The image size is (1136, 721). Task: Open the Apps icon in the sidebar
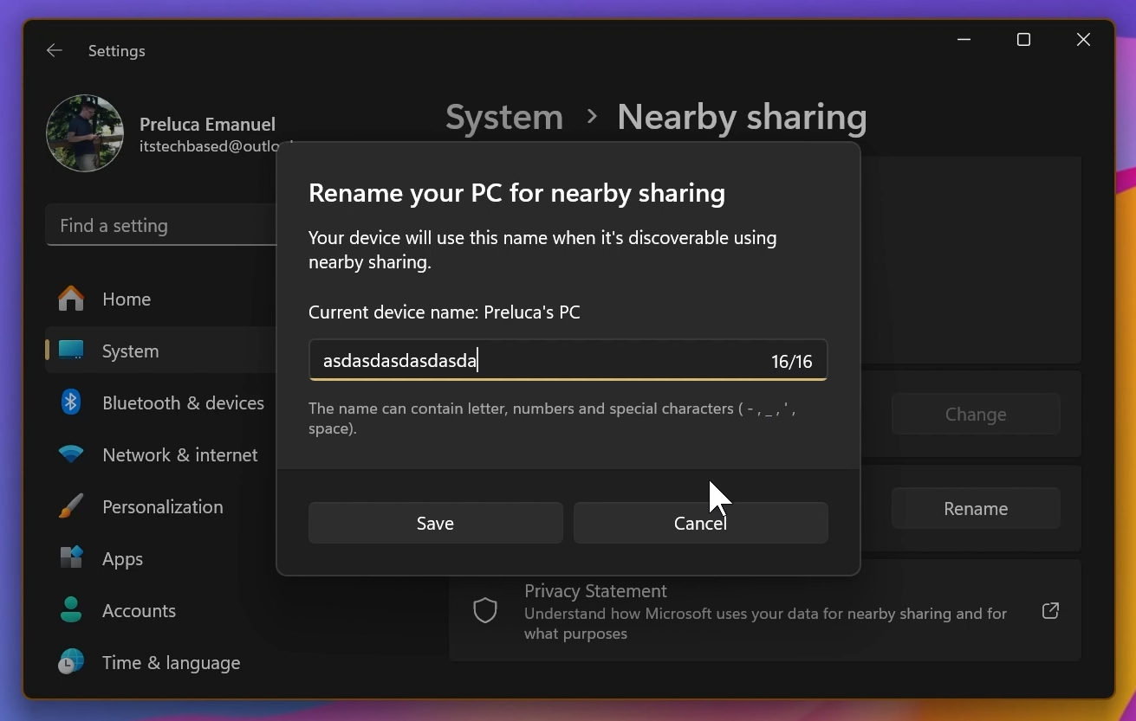(70, 558)
